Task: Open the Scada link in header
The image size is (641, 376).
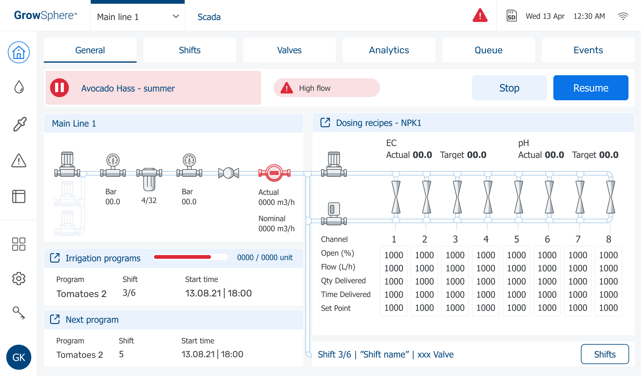Action: tap(209, 17)
